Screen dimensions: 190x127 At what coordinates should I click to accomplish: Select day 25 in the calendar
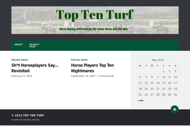140,95
